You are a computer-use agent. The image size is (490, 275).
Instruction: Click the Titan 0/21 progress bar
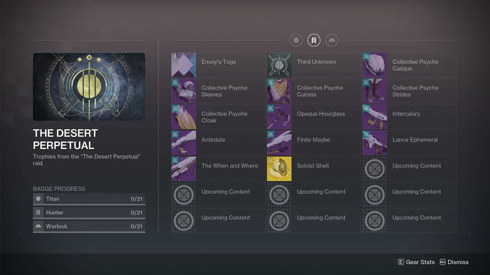click(89, 199)
